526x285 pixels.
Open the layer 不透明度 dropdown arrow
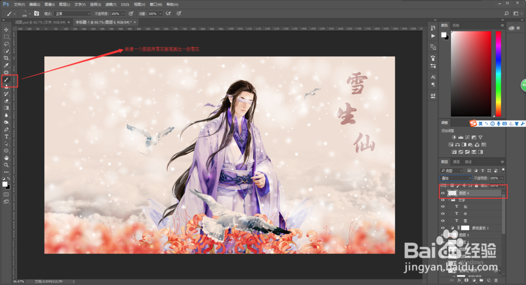click(x=502, y=178)
